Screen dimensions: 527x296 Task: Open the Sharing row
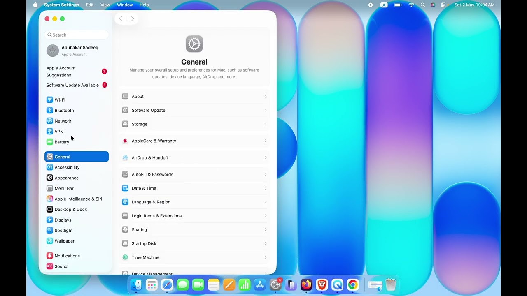click(194, 230)
